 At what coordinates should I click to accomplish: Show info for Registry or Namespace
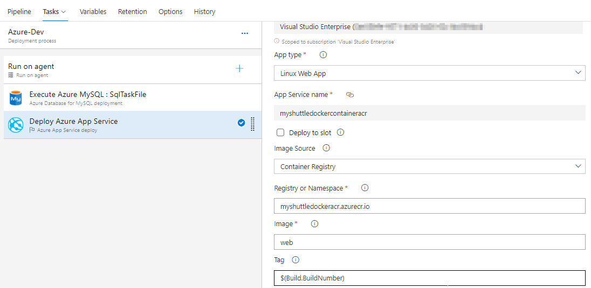(365, 187)
